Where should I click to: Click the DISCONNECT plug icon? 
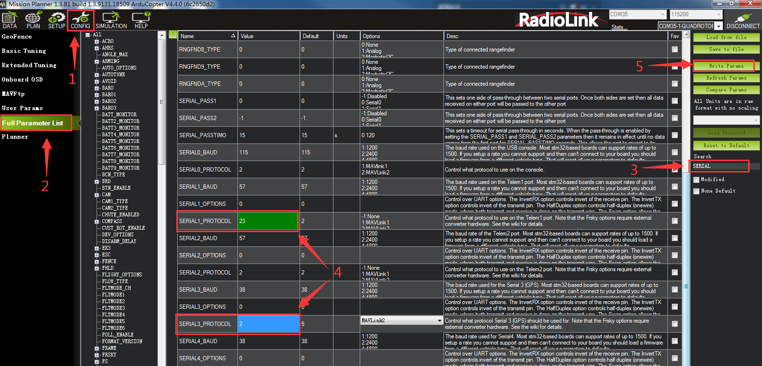[x=742, y=20]
